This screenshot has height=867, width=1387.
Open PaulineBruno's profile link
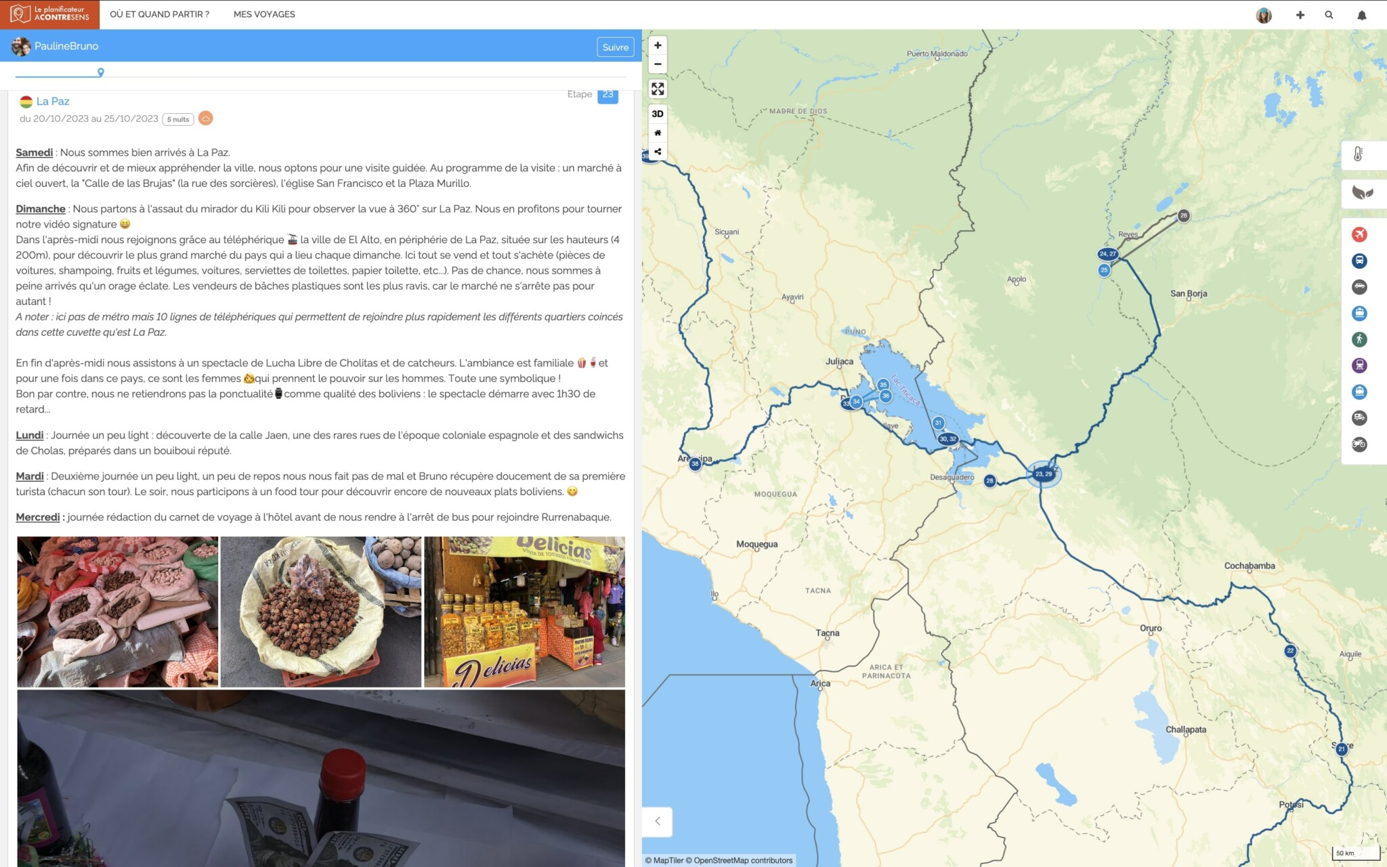66,46
